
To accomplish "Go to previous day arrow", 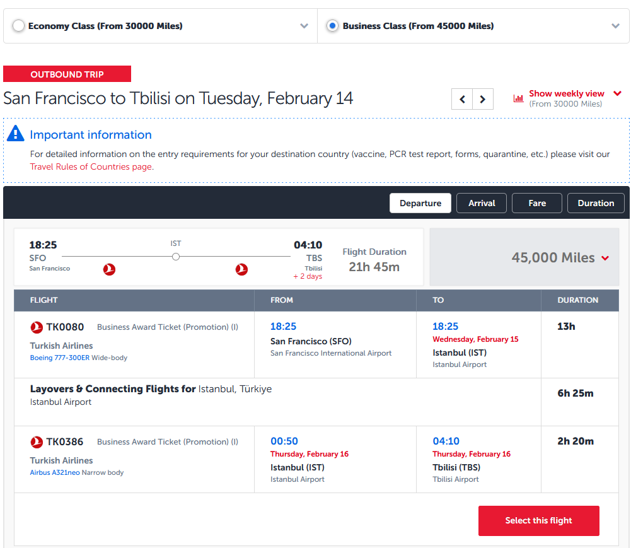I will (x=463, y=99).
